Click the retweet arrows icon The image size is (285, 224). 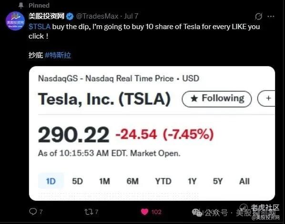coord(89,212)
